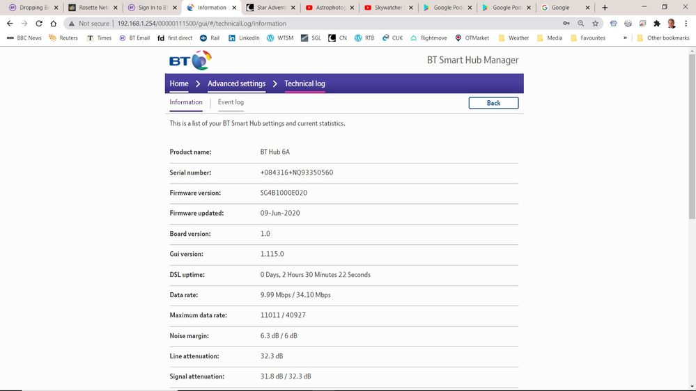696x391 pixels.
Task: Open a new tab with plus button
Action: click(604, 8)
